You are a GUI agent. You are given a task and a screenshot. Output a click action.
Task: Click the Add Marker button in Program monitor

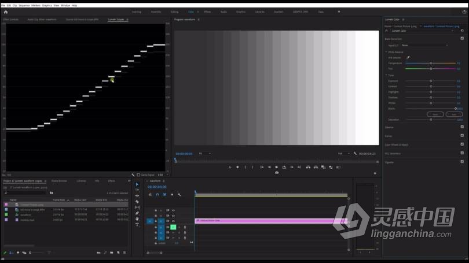pos(237,167)
